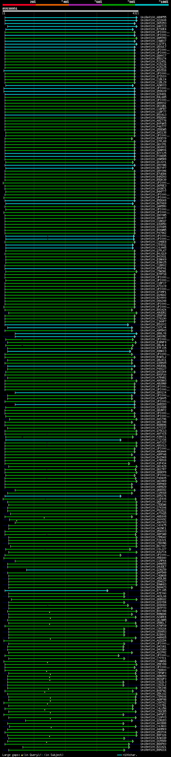This screenshot has height=757, width=171.
Task: Click the UniRef100_C7IXS6 label
Action: (153, 440)
